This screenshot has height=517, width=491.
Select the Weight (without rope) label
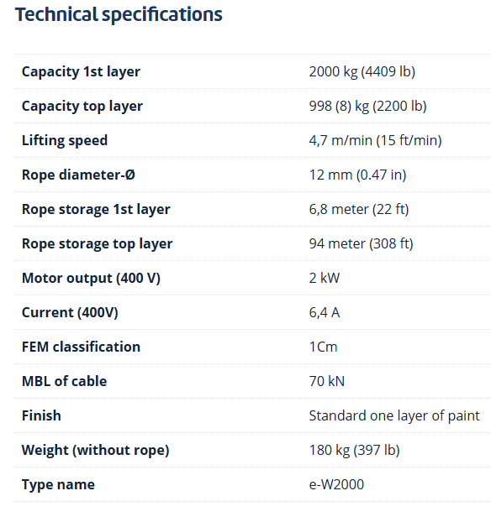pos(95,451)
